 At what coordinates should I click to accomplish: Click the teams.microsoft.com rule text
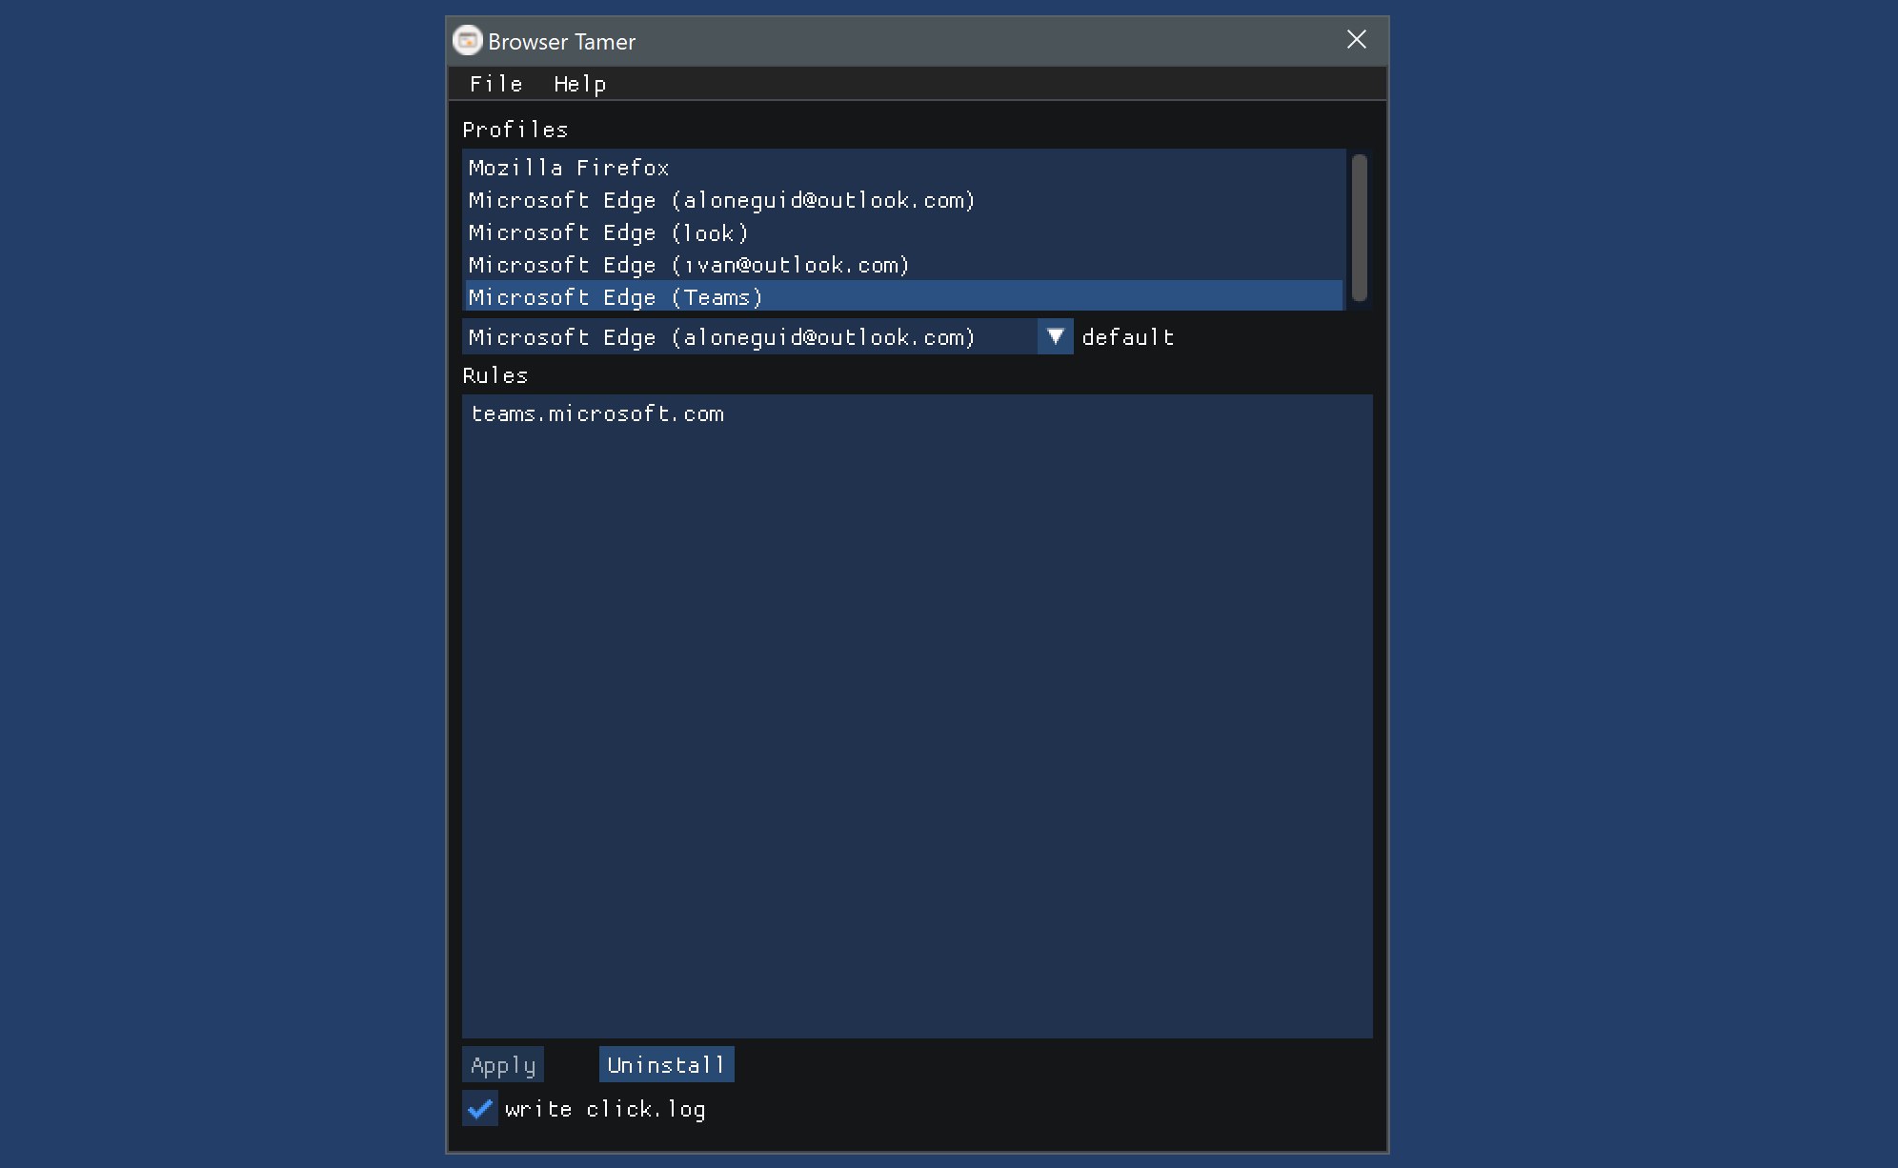[x=597, y=413]
